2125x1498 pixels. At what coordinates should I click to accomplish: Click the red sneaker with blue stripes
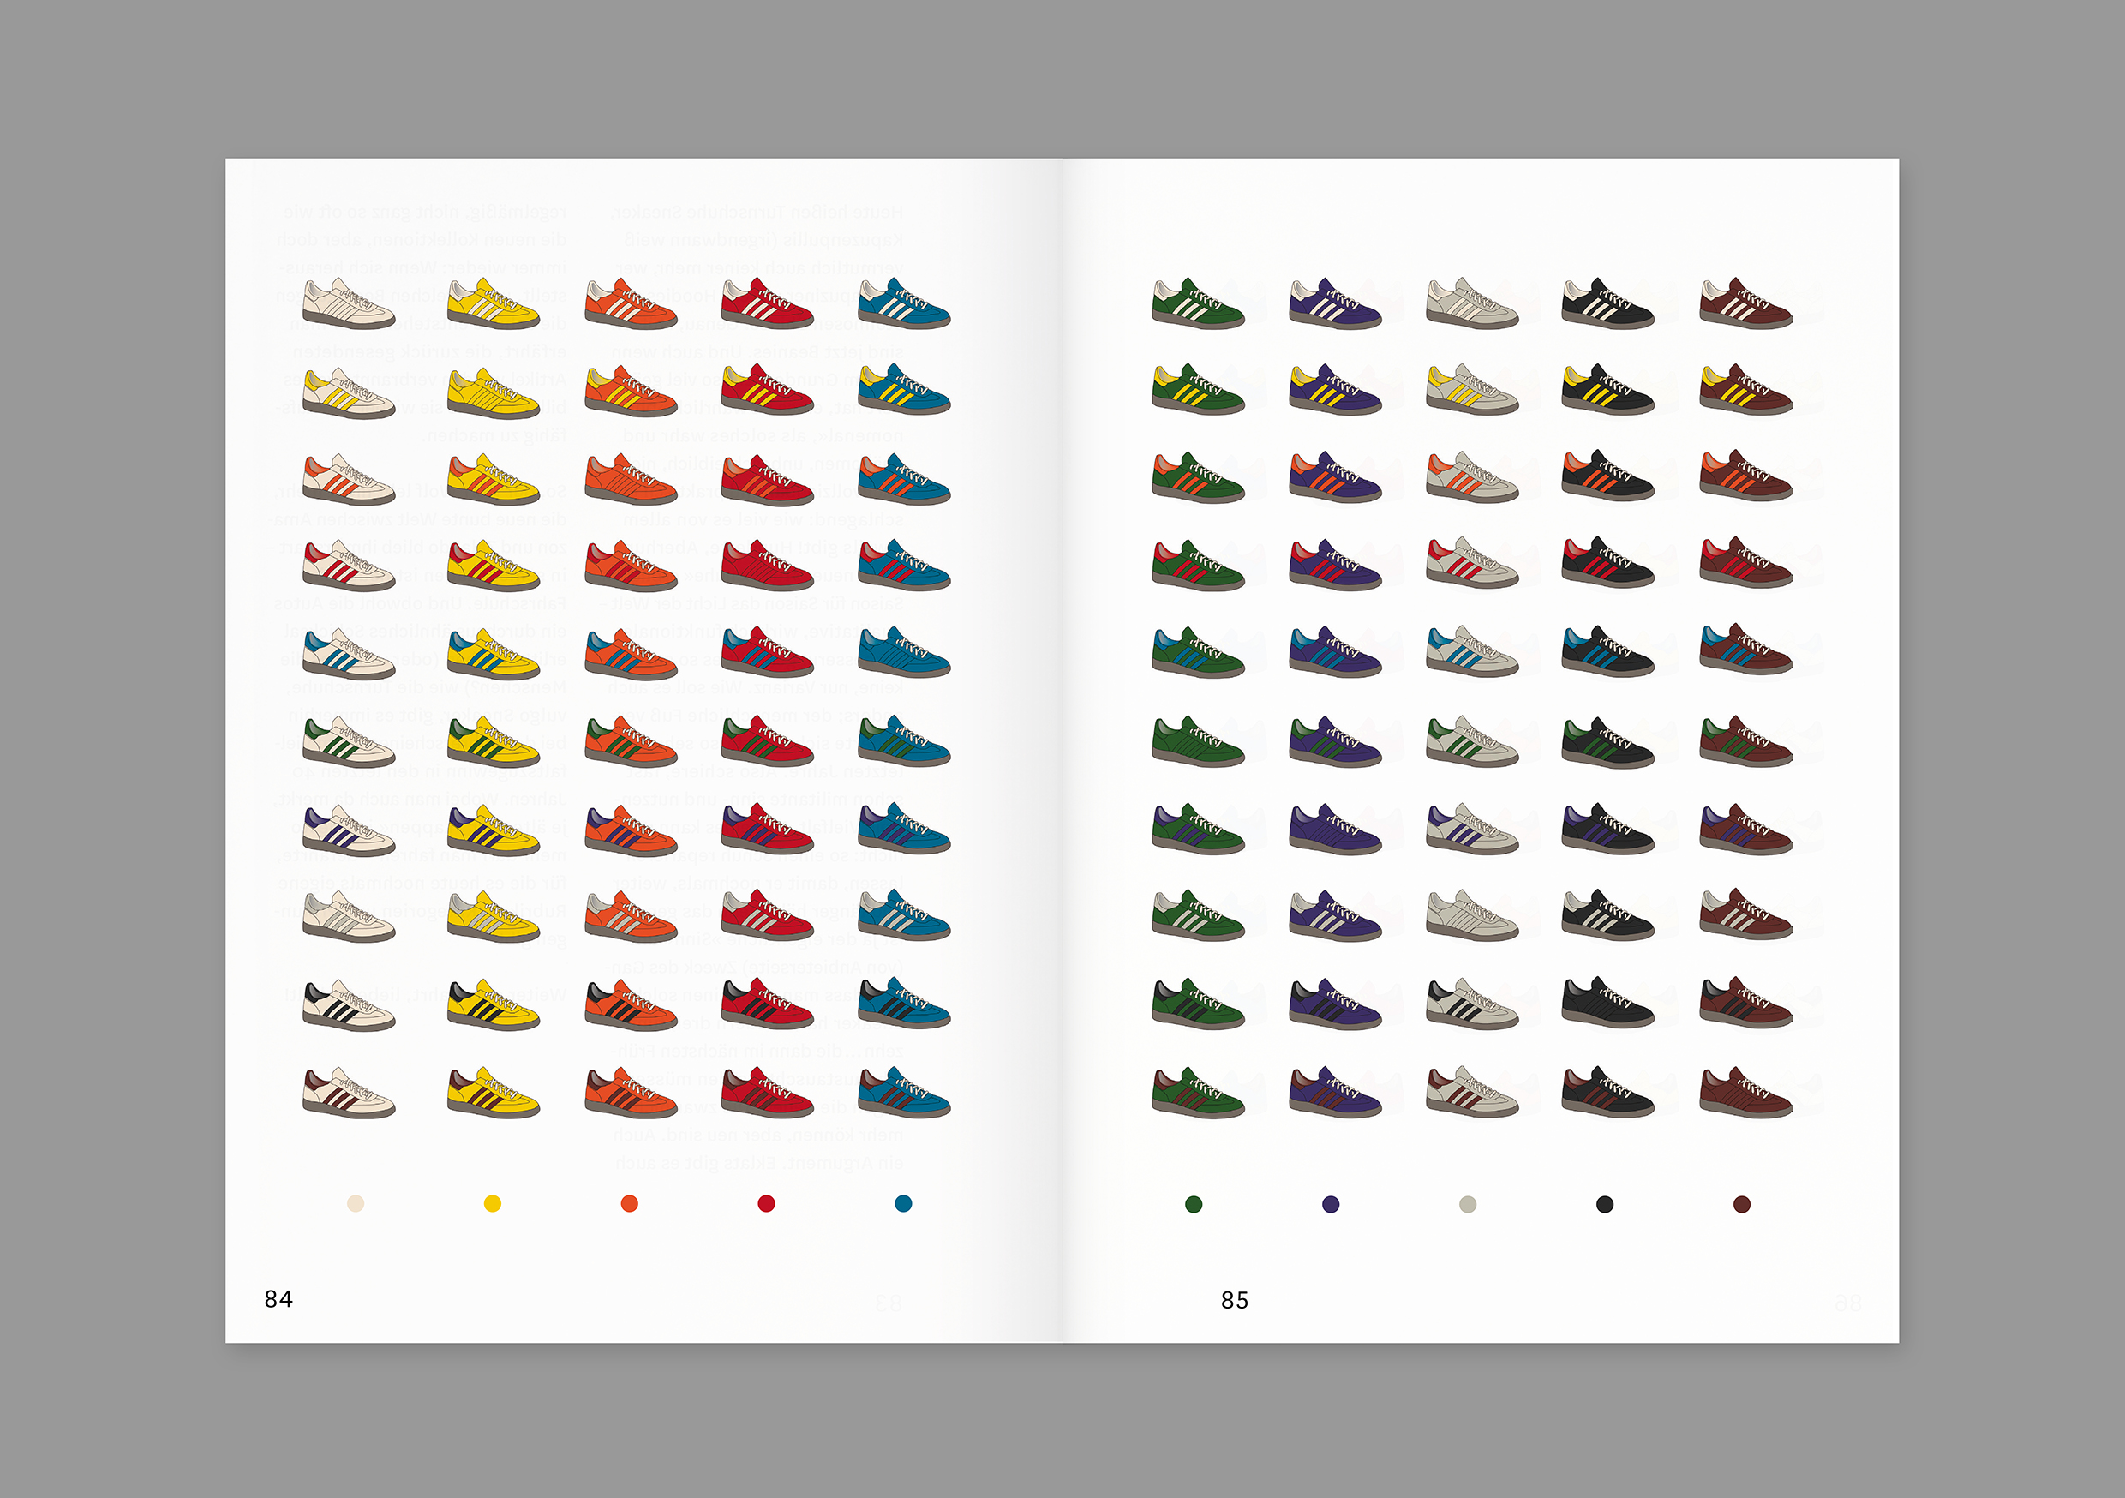tap(767, 653)
